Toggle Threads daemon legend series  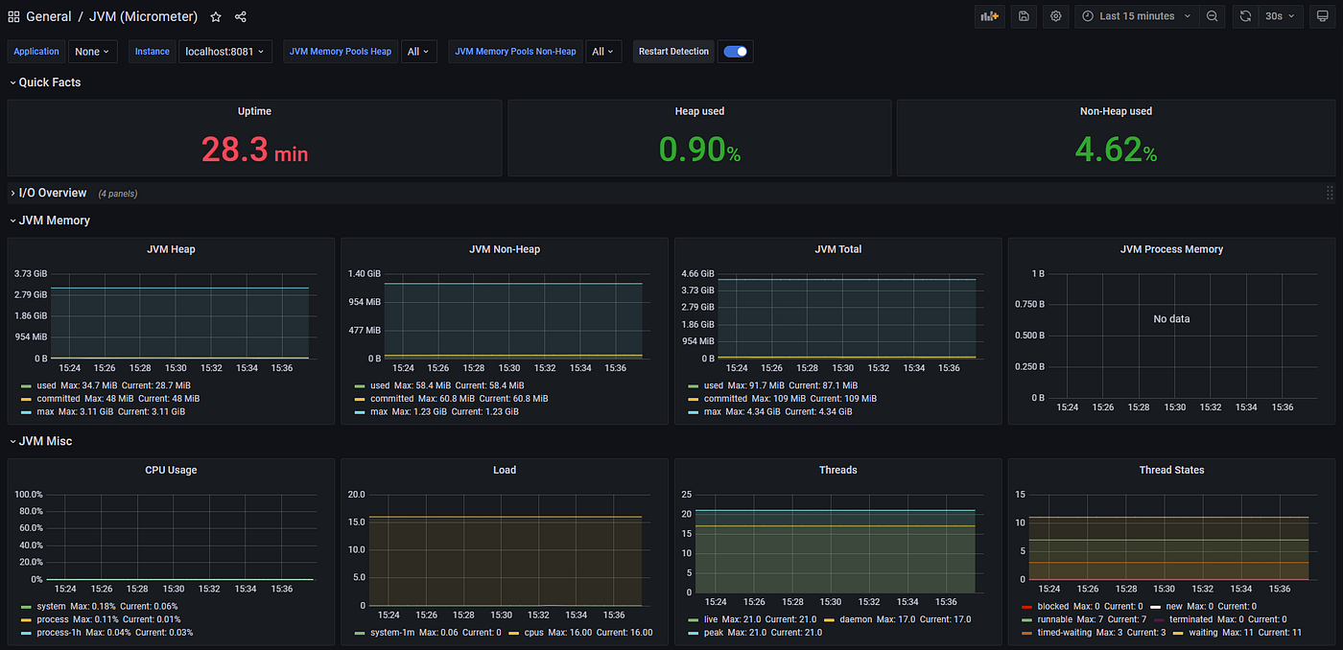coord(856,619)
